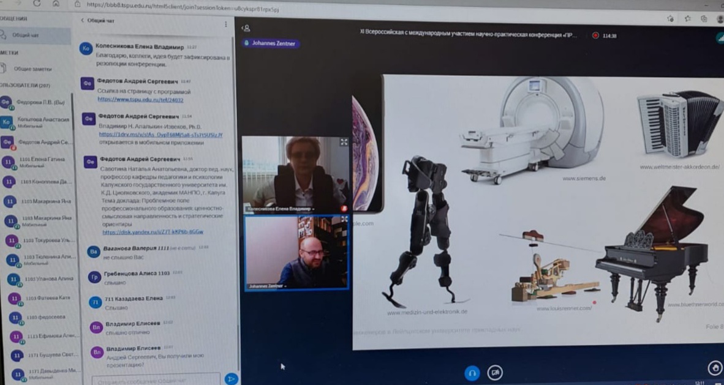This screenshot has height=385, width=724.
Task: Send the chat message with arrow button
Action: [231, 379]
